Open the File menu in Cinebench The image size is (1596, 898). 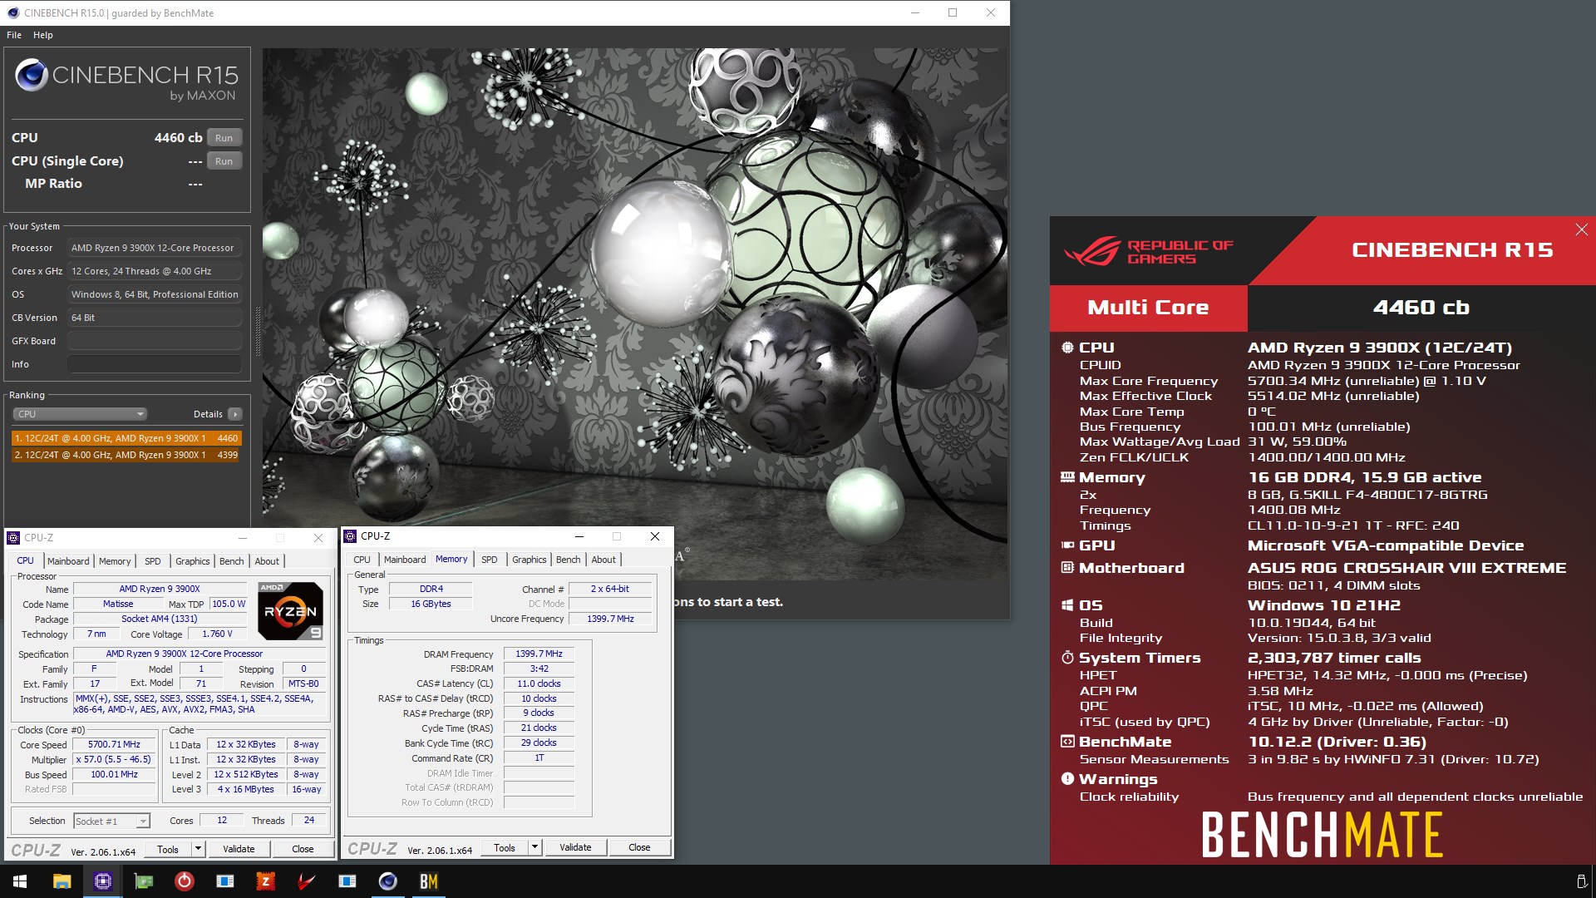[x=14, y=35]
